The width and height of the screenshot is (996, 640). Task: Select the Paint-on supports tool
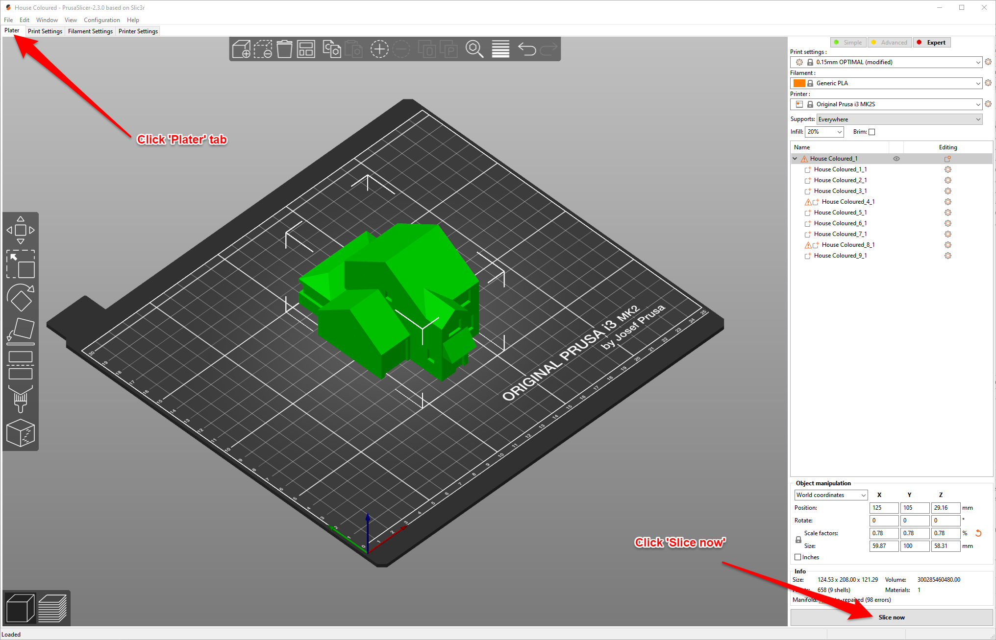[x=20, y=399]
